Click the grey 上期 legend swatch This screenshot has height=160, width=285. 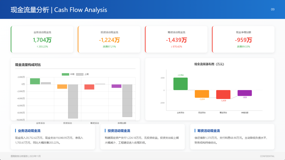pyautogui.click(x=80, y=74)
